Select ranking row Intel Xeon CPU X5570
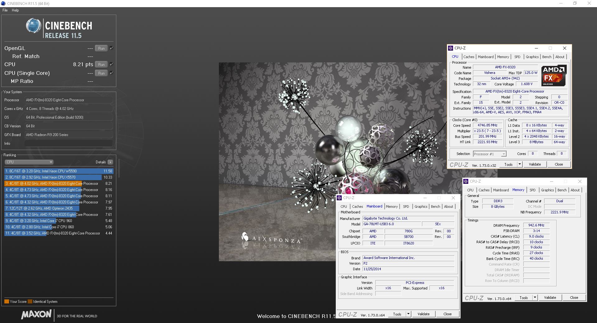Viewport: 597px width, 323px height. coord(59,177)
